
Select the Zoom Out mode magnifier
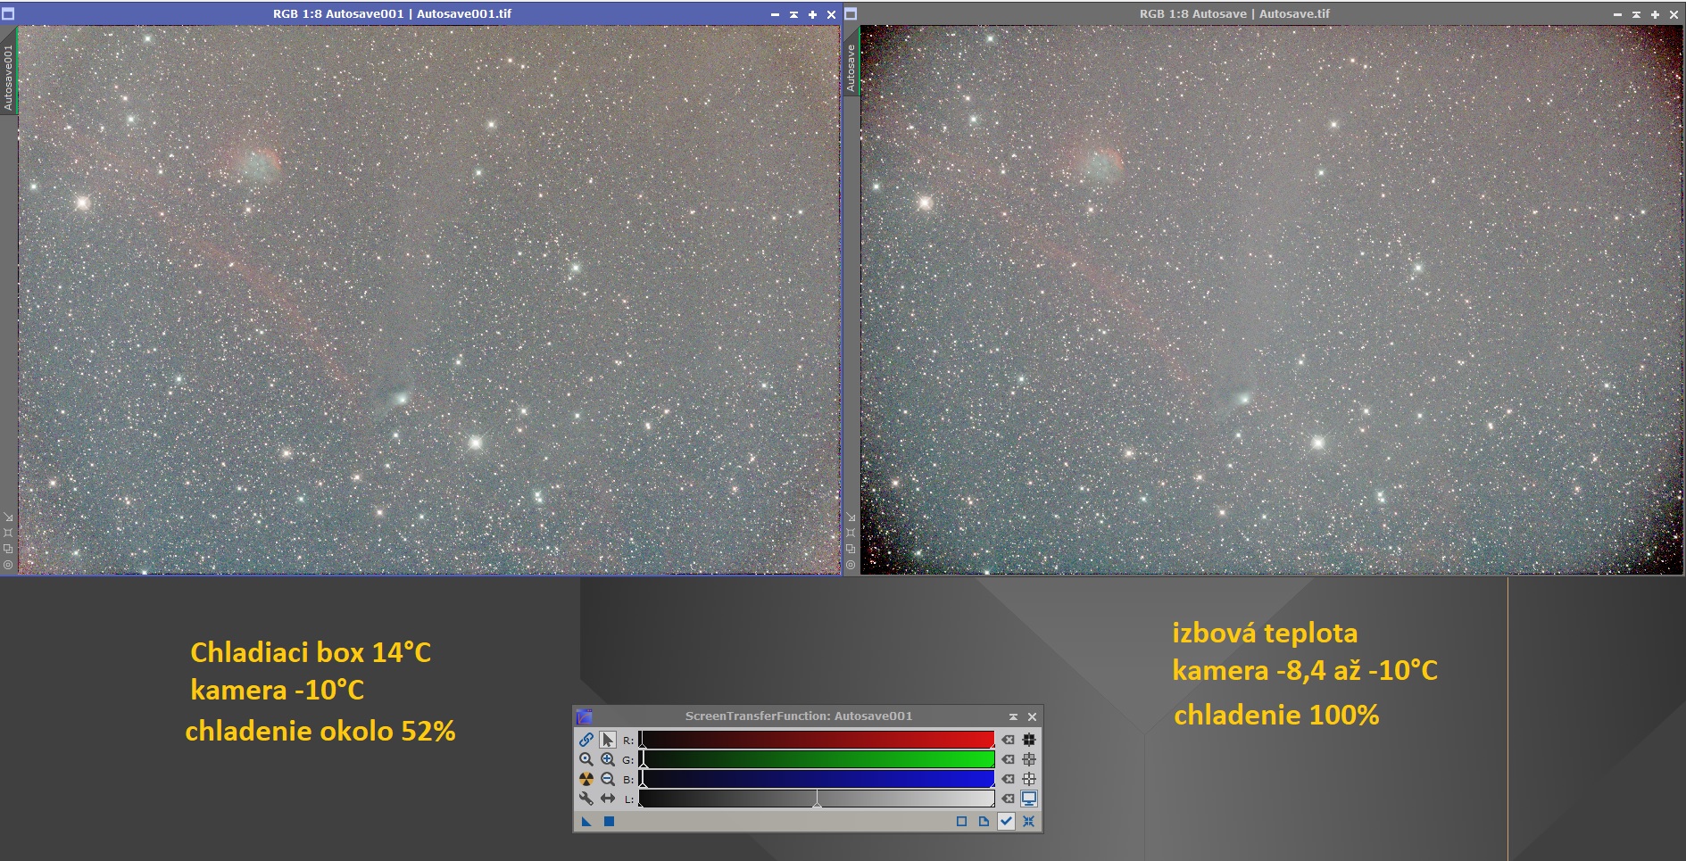coord(608,779)
